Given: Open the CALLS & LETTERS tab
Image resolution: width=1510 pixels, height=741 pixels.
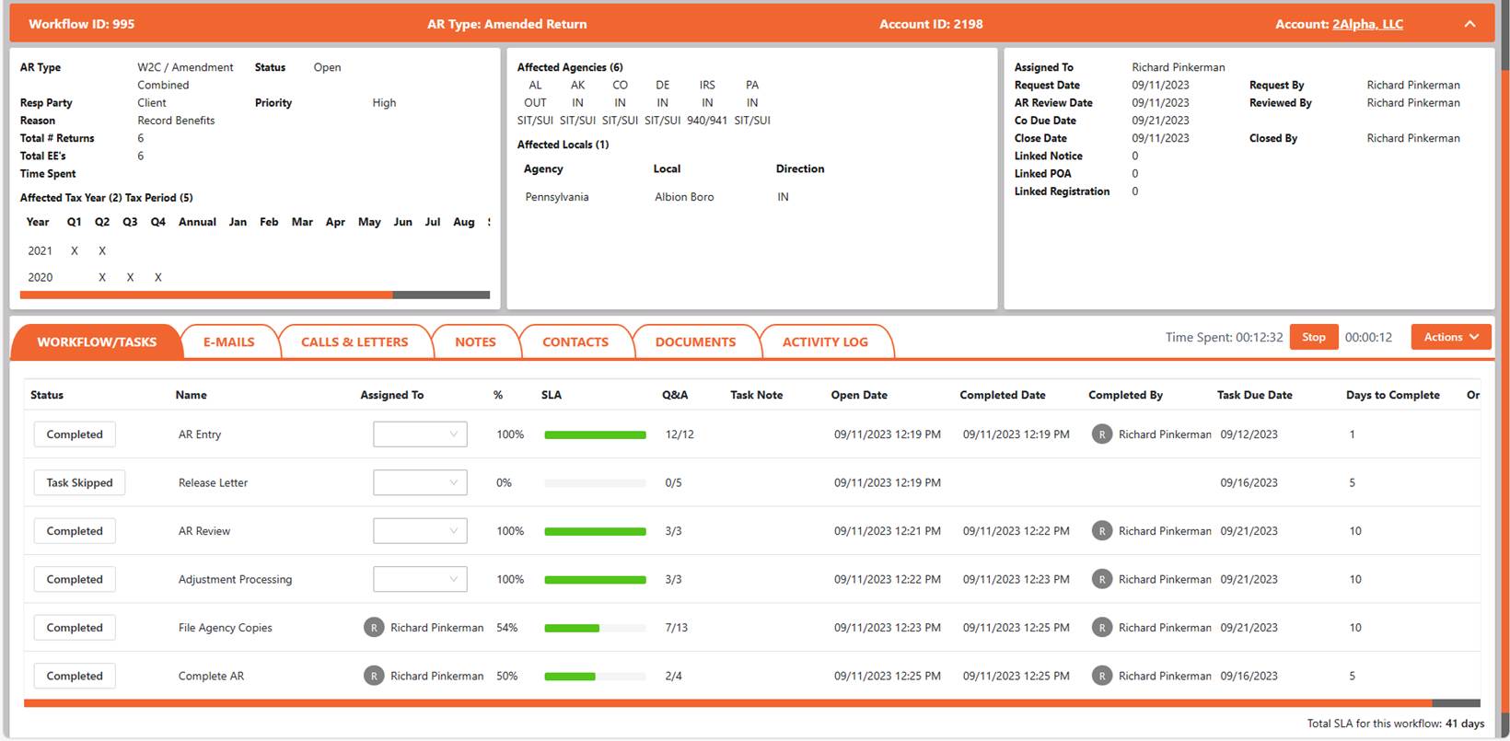Looking at the screenshot, I should click(354, 342).
